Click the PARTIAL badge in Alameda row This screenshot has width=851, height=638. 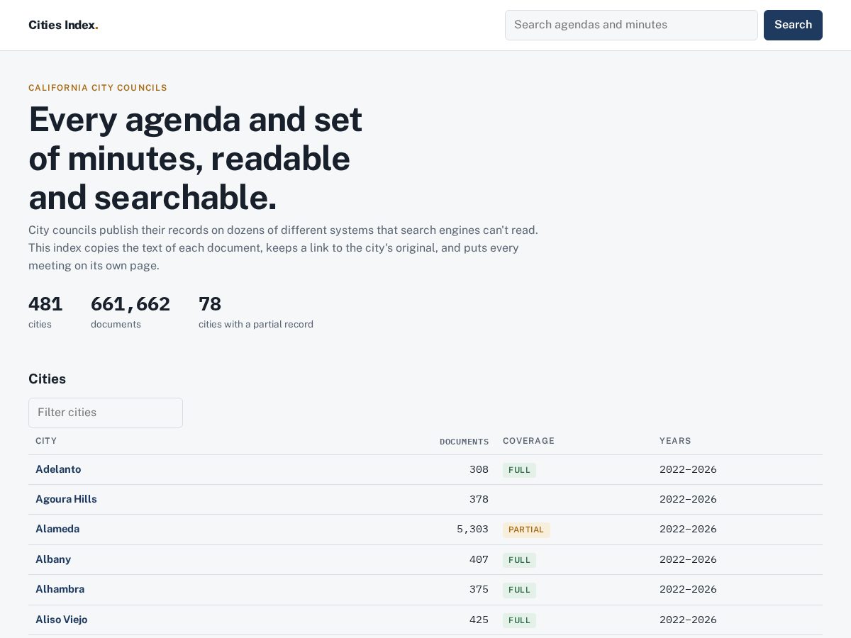[x=526, y=530]
